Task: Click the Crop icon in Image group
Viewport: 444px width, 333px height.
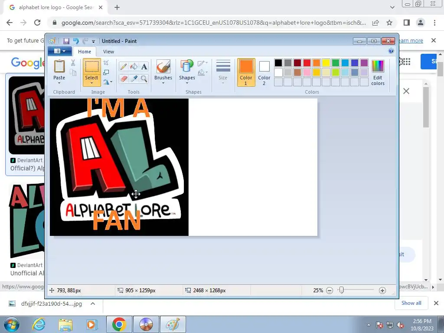Action: pyautogui.click(x=106, y=62)
